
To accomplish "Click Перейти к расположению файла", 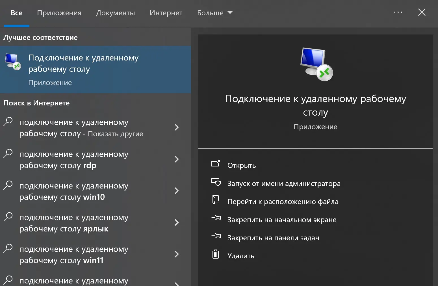I will [x=283, y=202].
